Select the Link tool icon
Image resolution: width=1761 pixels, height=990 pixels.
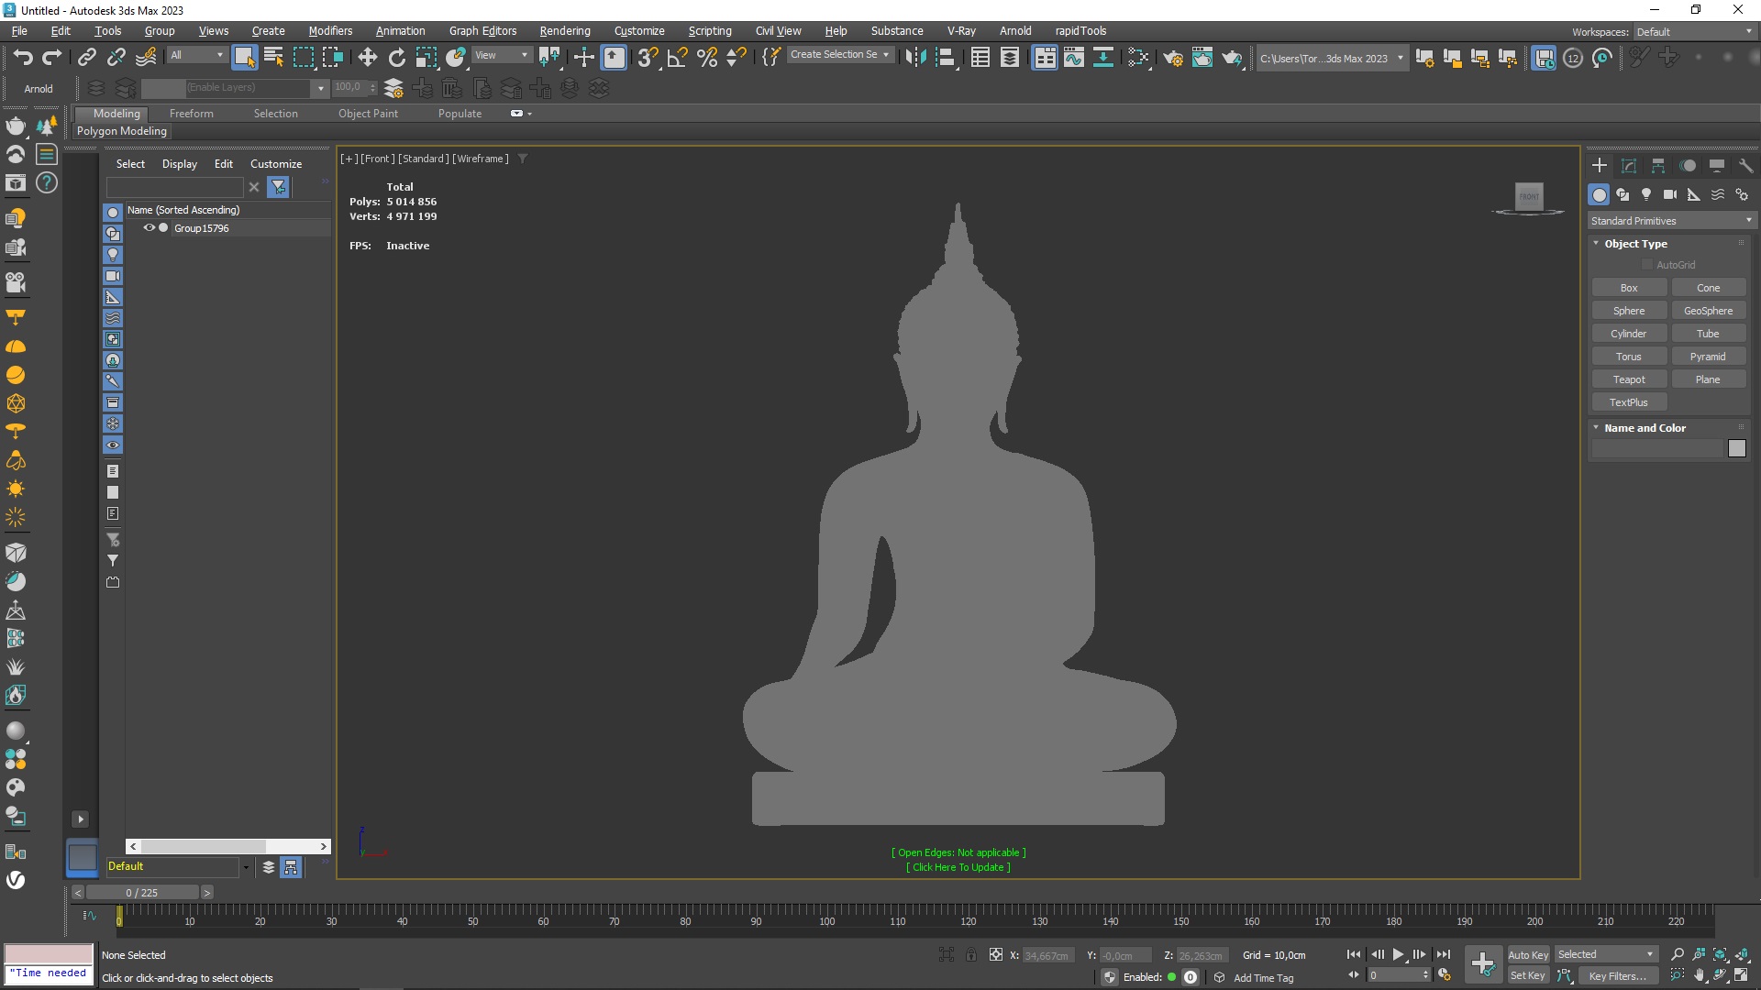[87, 57]
